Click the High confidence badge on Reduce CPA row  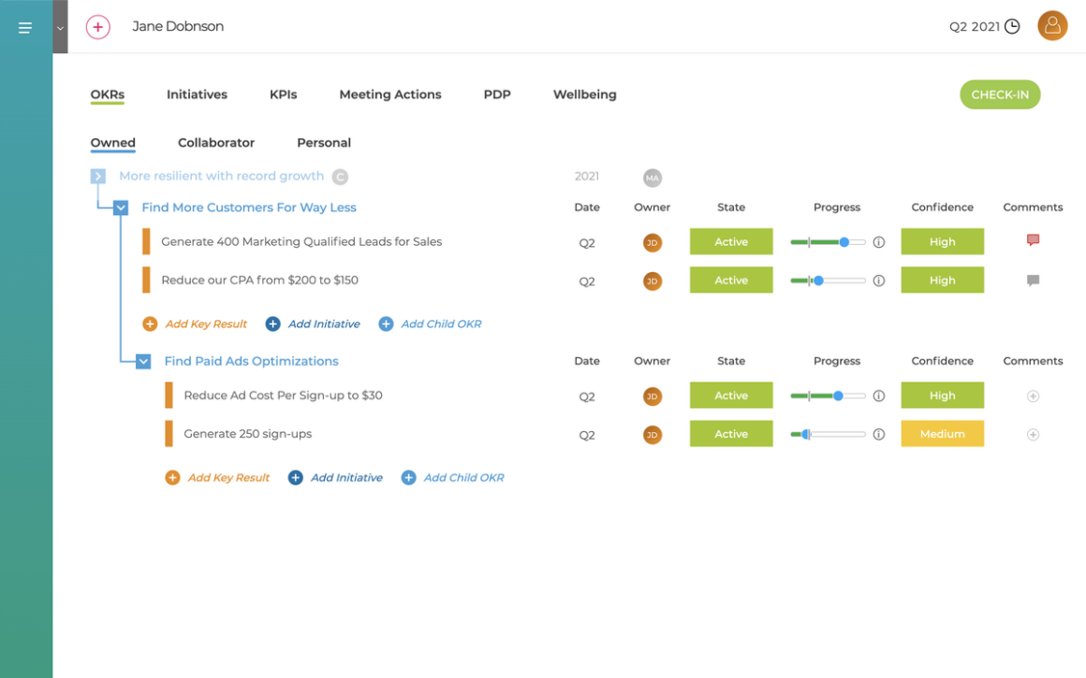click(942, 280)
